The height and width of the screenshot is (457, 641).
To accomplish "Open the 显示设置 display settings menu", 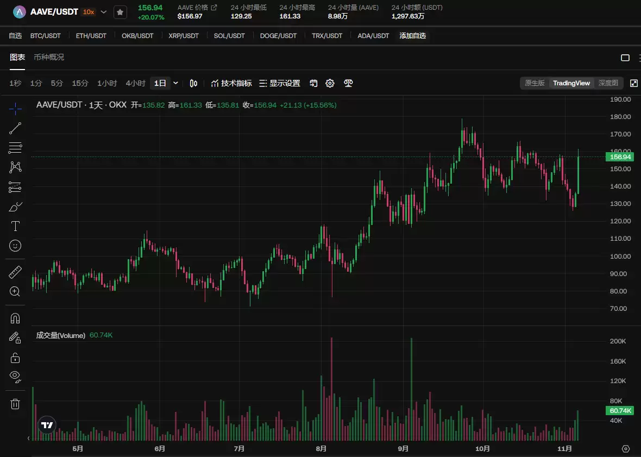I will tap(280, 83).
